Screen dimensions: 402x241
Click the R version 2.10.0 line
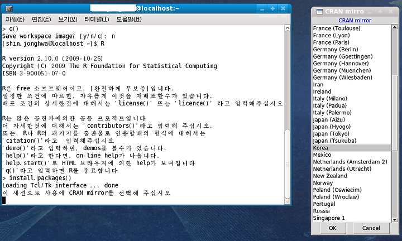pyautogui.click(x=52, y=59)
